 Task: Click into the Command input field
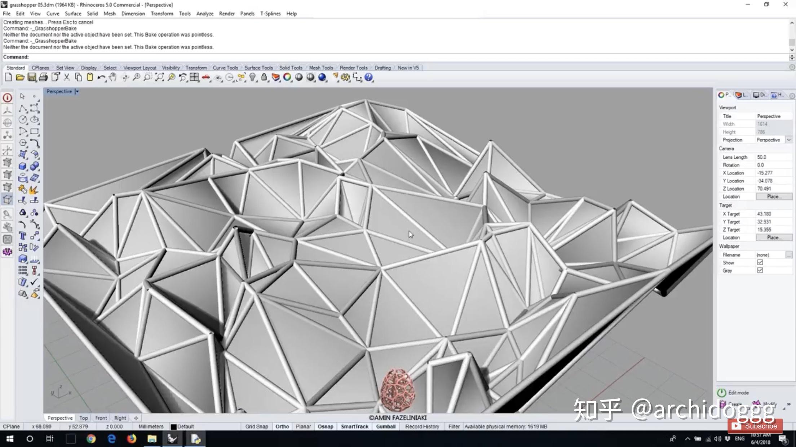(397, 57)
